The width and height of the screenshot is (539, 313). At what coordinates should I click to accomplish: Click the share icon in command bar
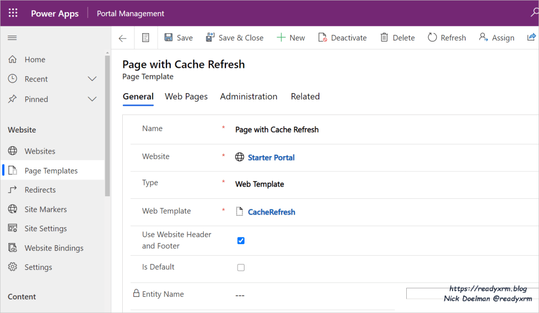[x=531, y=38]
